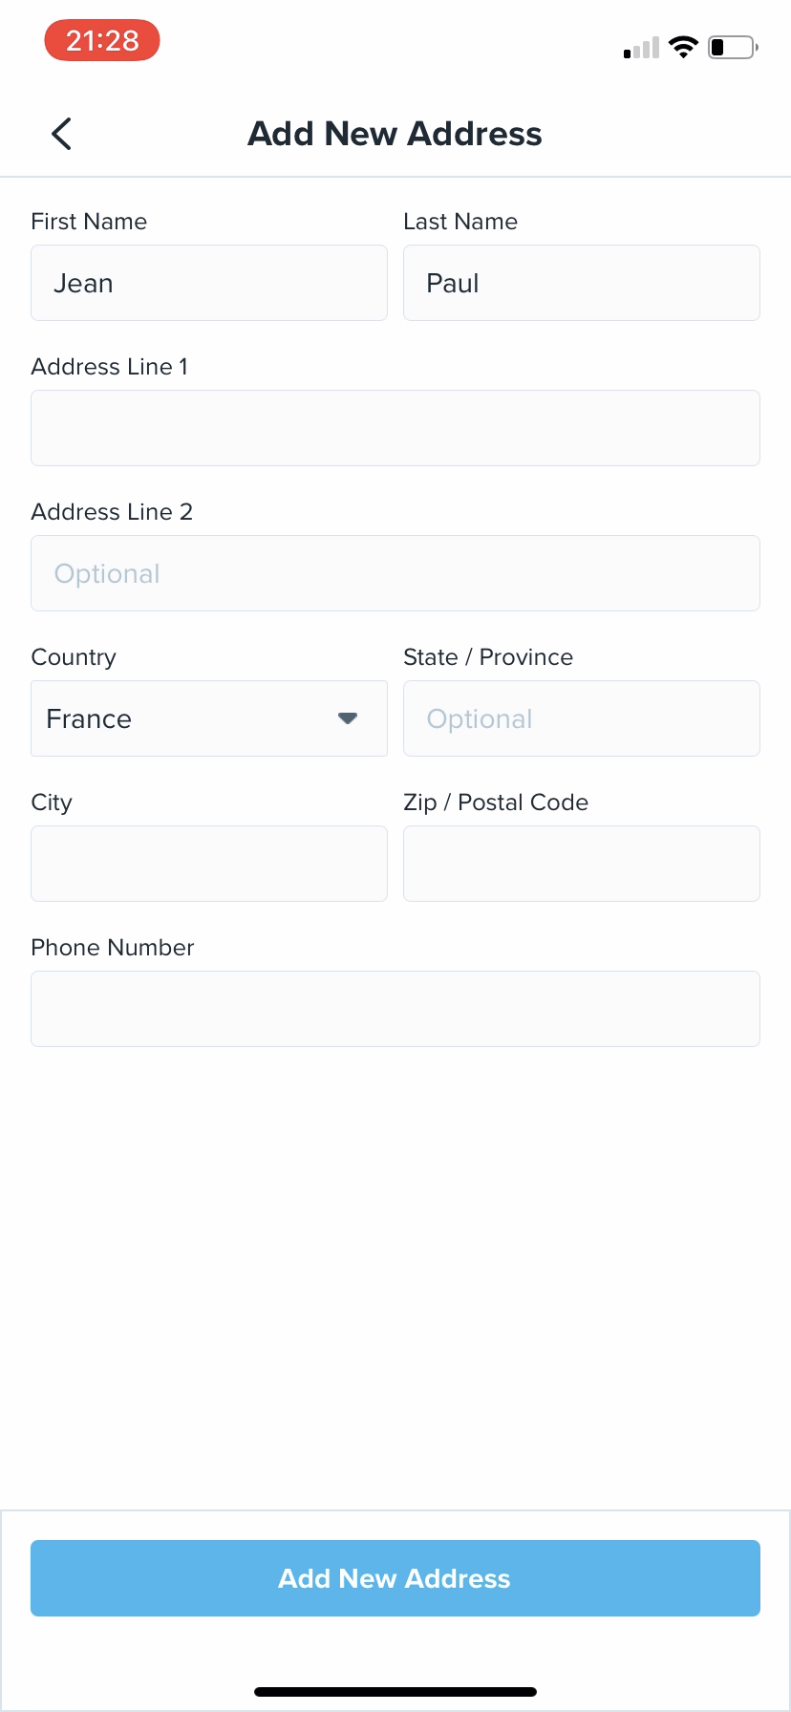The width and height of the screenshot is (791, 1712).
Task: Tap the home indicator bar
Action: (x=395, y=1692)
